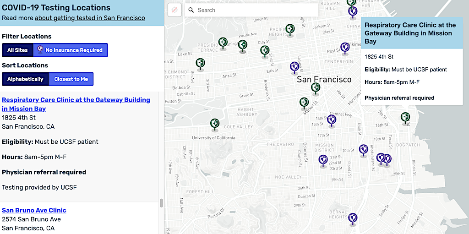Screen dimensions: 469x234
Task: Click the magnifying glass search icon
Action: tap(191, 10)
